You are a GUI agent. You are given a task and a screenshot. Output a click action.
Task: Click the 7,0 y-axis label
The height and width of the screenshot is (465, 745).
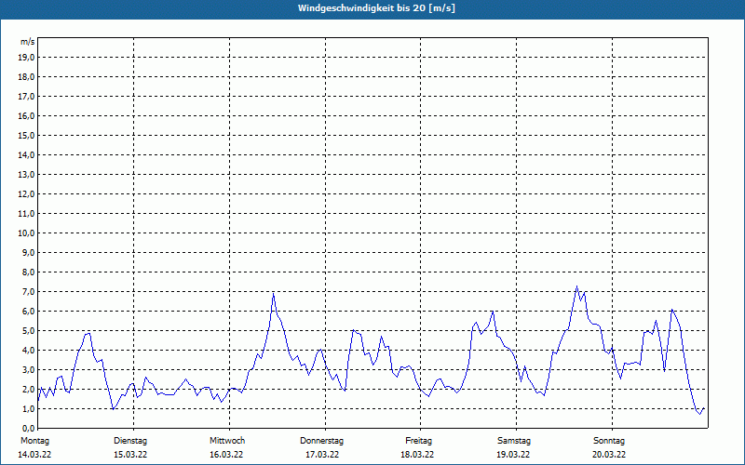click(x=28, y=292)
